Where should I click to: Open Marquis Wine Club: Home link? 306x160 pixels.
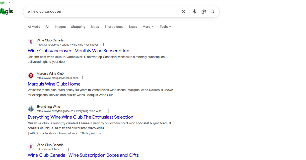click(x=54, y=84)
